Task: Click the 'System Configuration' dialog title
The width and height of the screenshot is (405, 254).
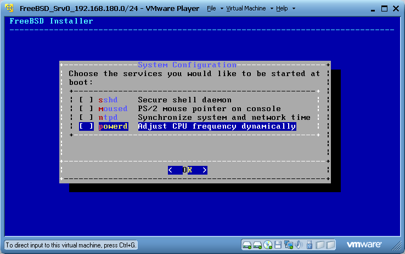Action: coord(187,65)
